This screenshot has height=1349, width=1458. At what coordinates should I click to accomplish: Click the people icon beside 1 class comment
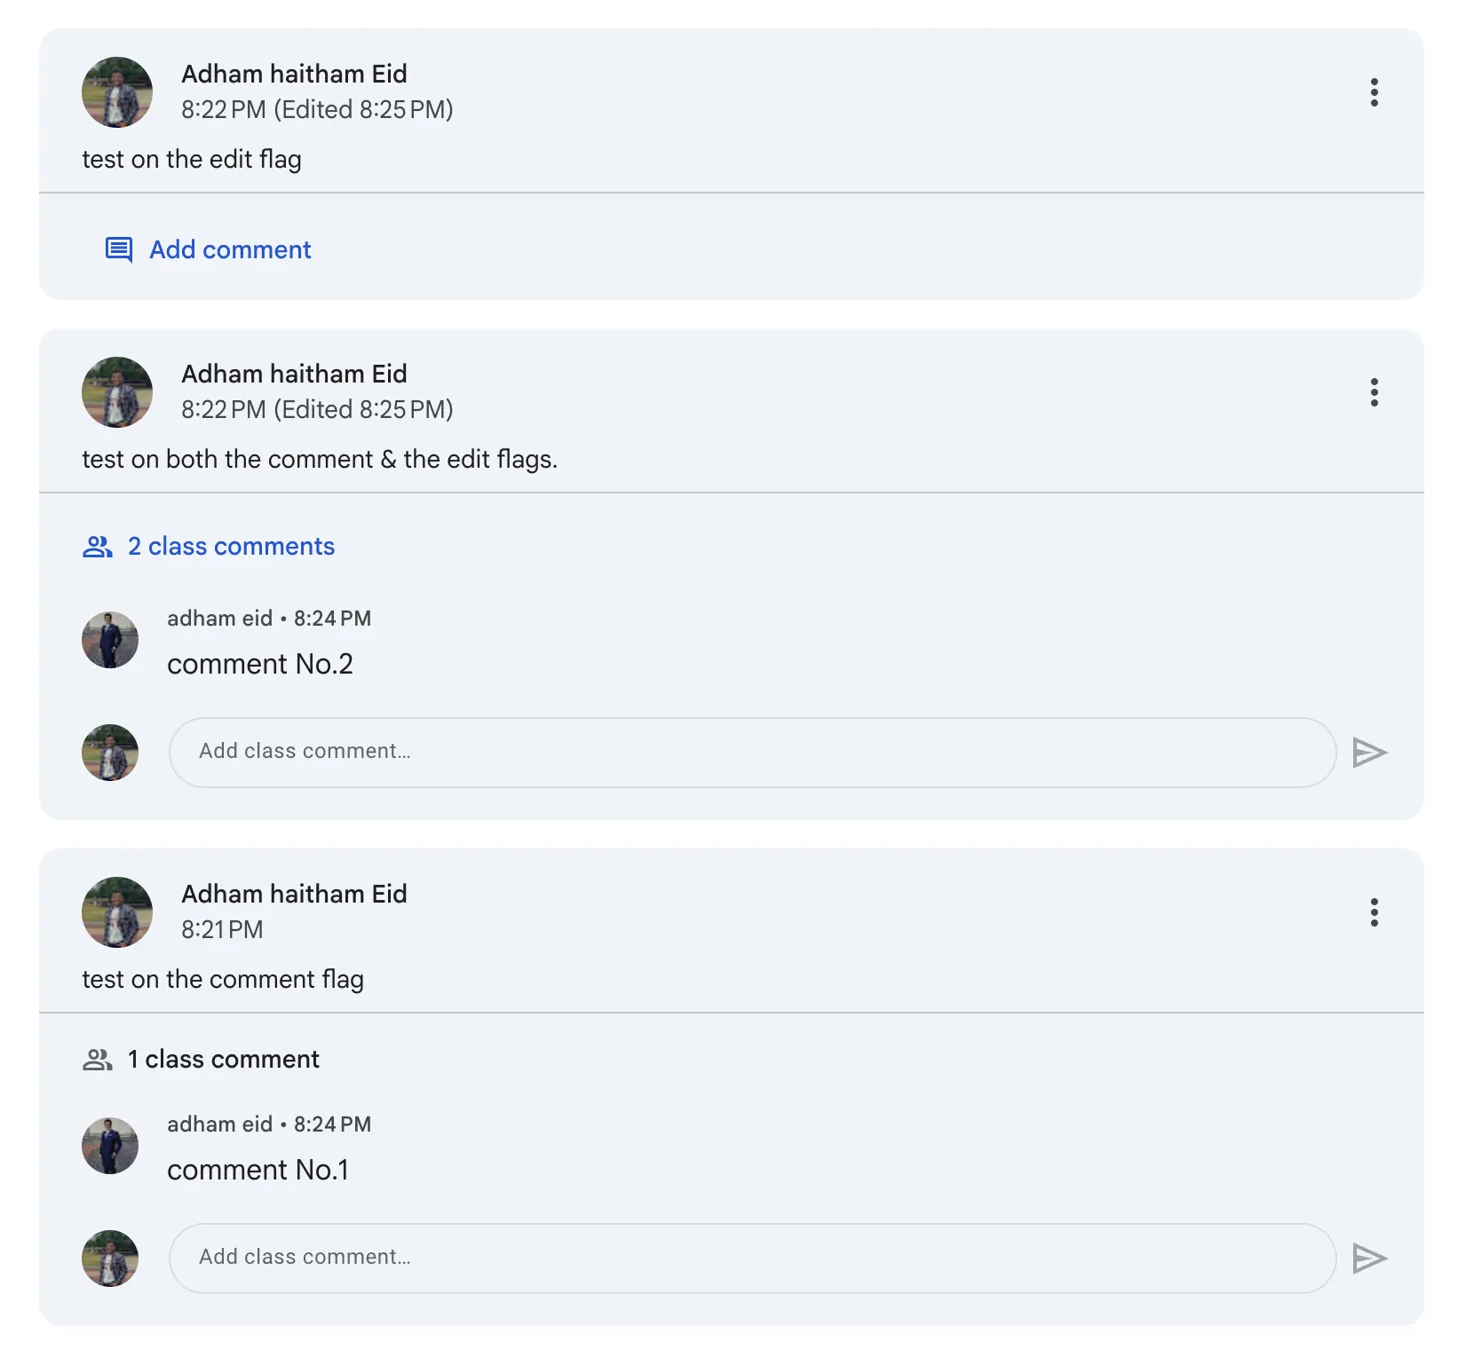(x=98, y=1058)
